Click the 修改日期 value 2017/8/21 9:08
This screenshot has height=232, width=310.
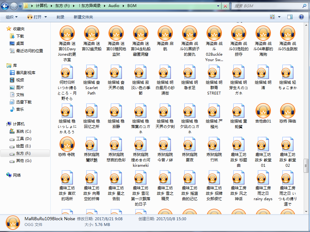[x=109, y=219]
